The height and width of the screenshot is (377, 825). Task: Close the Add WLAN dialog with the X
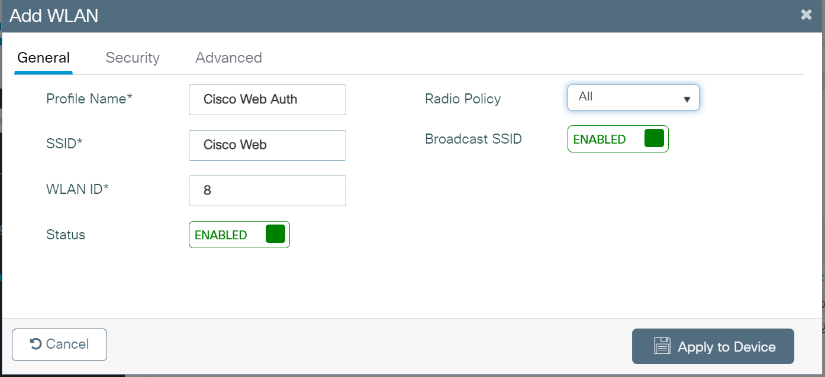806,15
